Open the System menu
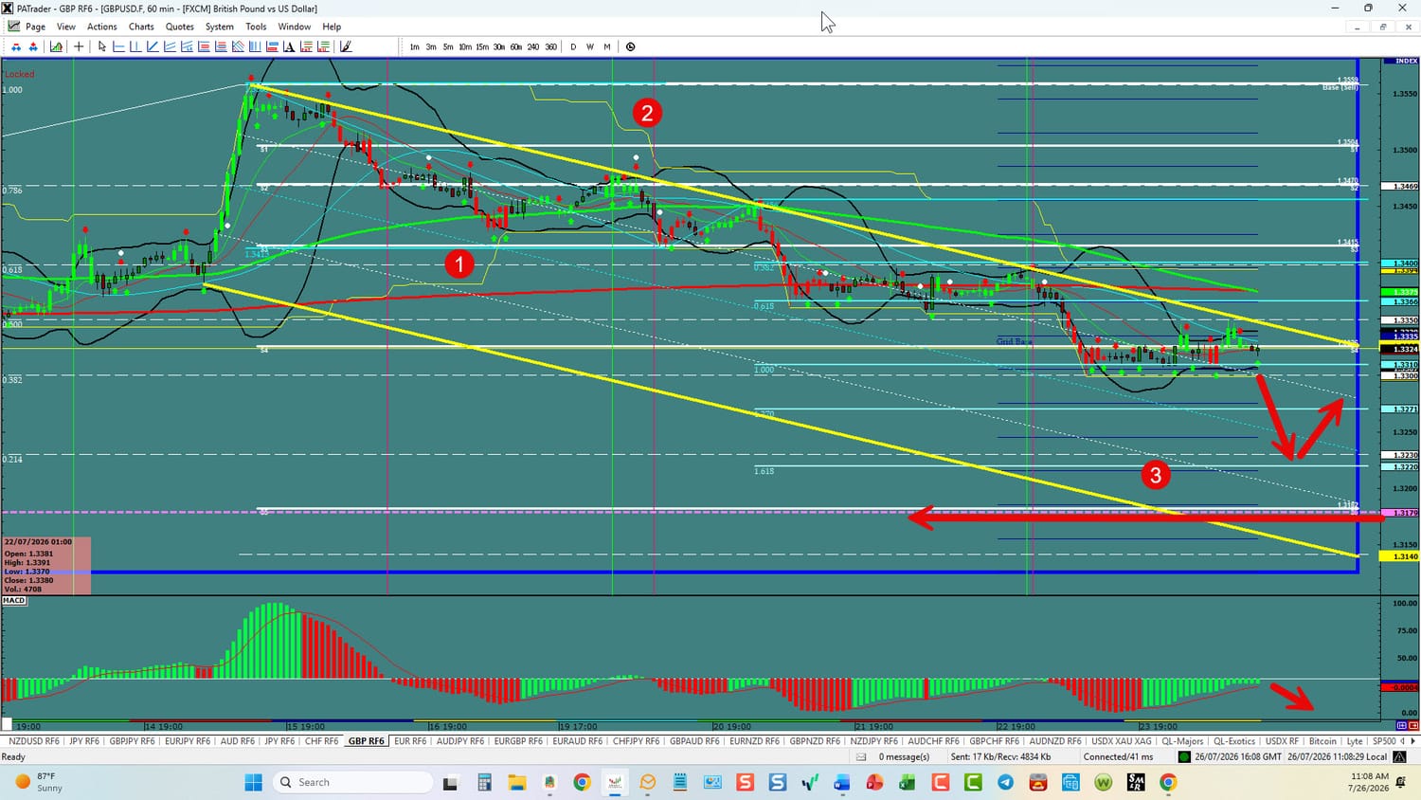The image size is (1421, 800). coord(220,27)
